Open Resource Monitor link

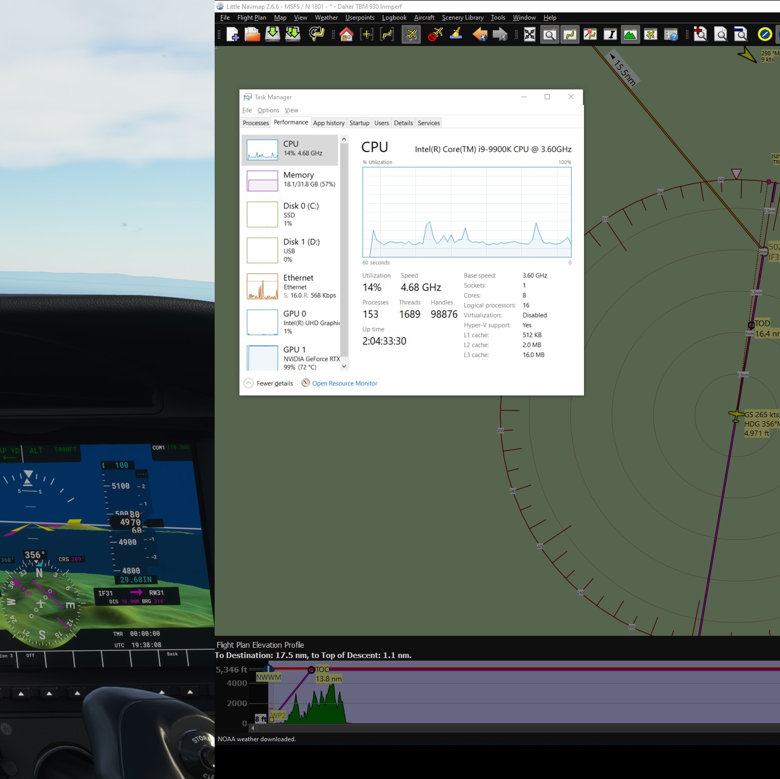(344, 383)
